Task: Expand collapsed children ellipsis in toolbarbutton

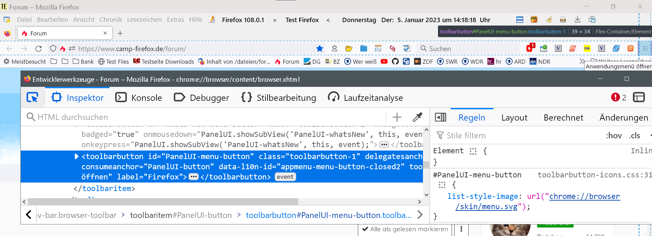Action: click(194, 177)
